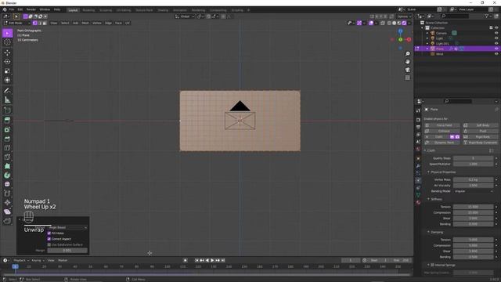Open the Mesh menu in viewport header

coord(85,23)
